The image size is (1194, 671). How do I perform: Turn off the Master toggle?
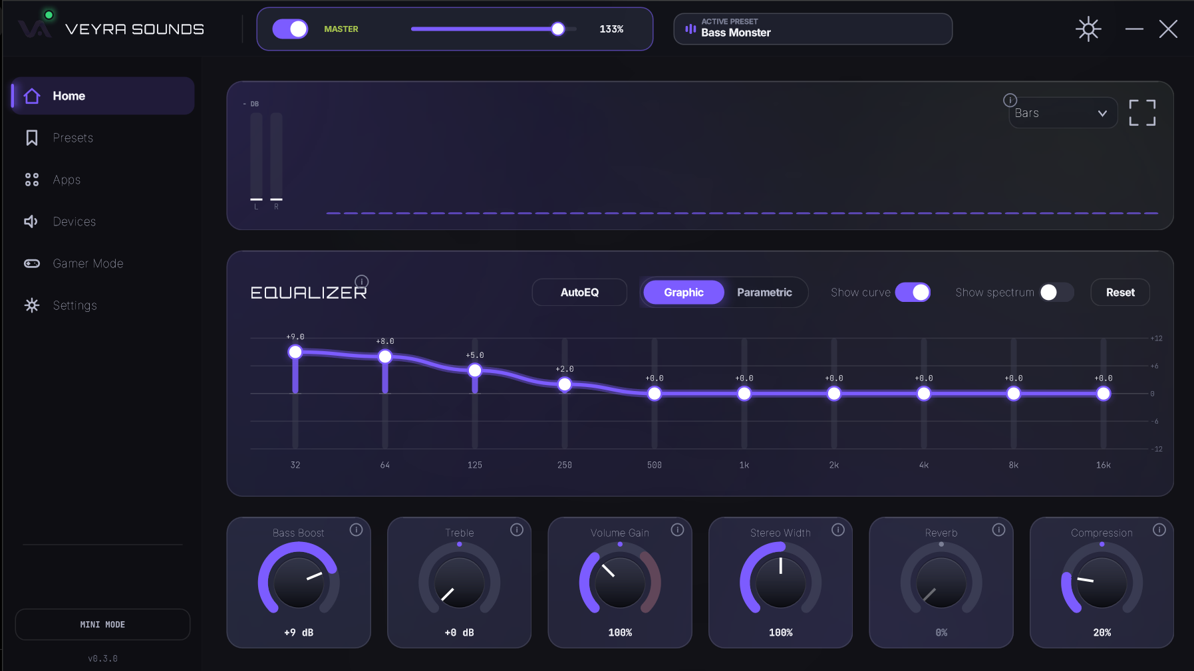pyautogui.click(x=291, y=29)
